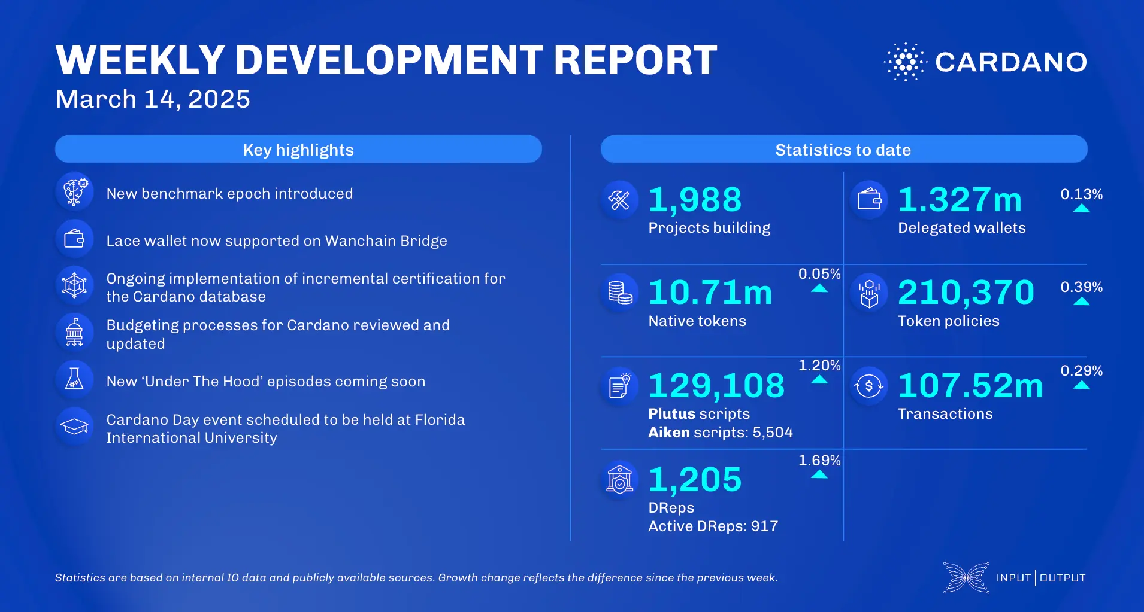Select the 'Under The Hood' flask icon
The image size is (1144, 612).
click(74, 379)
